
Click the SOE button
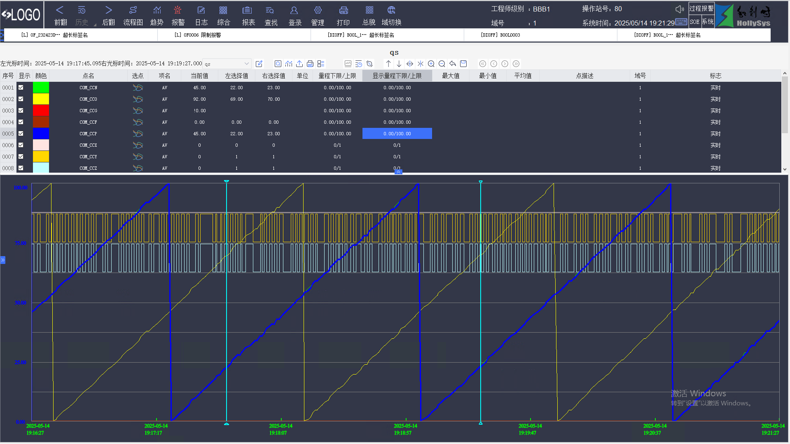(x=694, y=22)
